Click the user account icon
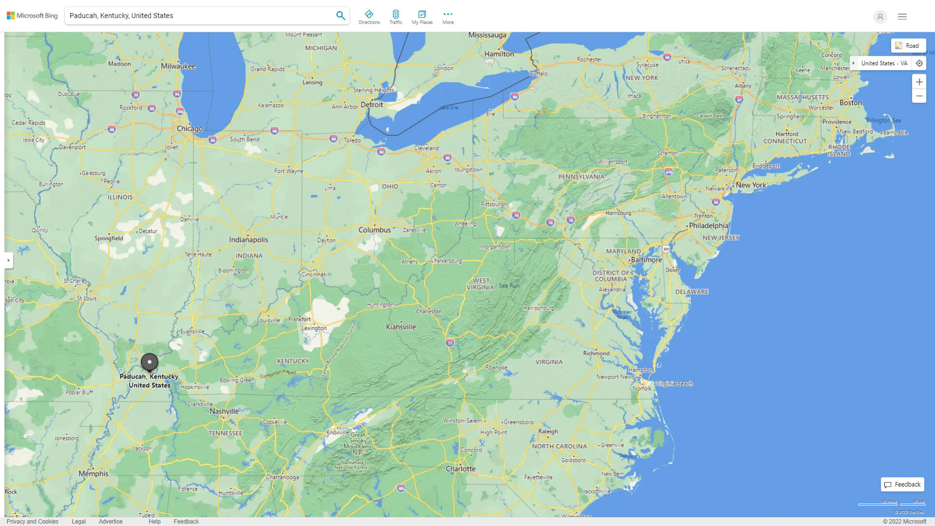 [x=879, y=17]
